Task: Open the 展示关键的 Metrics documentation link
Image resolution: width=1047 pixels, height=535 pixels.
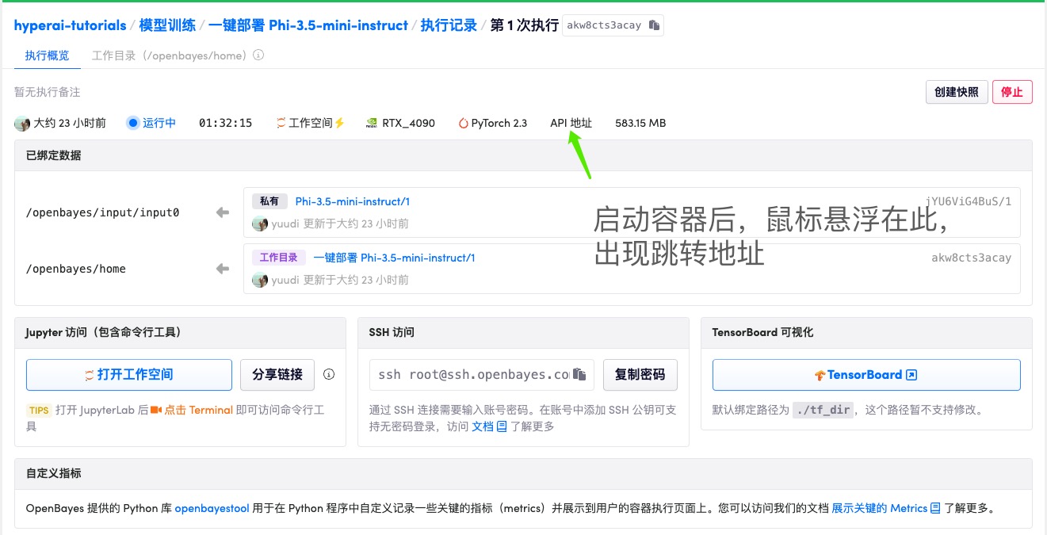Action: click(880, 508)
